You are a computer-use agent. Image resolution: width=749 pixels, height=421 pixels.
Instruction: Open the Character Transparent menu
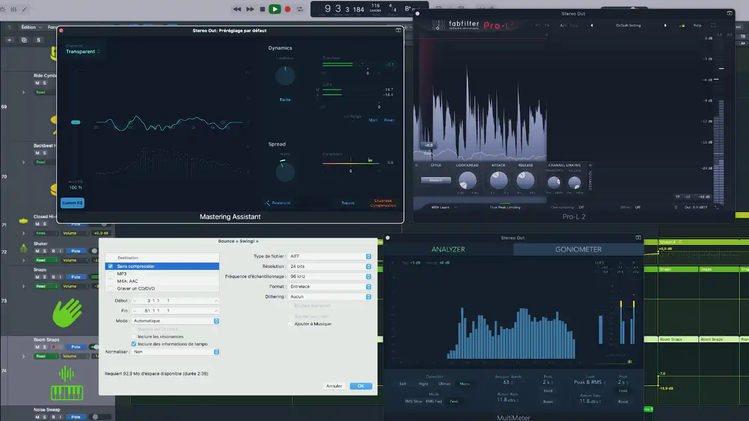pos(83,52)
